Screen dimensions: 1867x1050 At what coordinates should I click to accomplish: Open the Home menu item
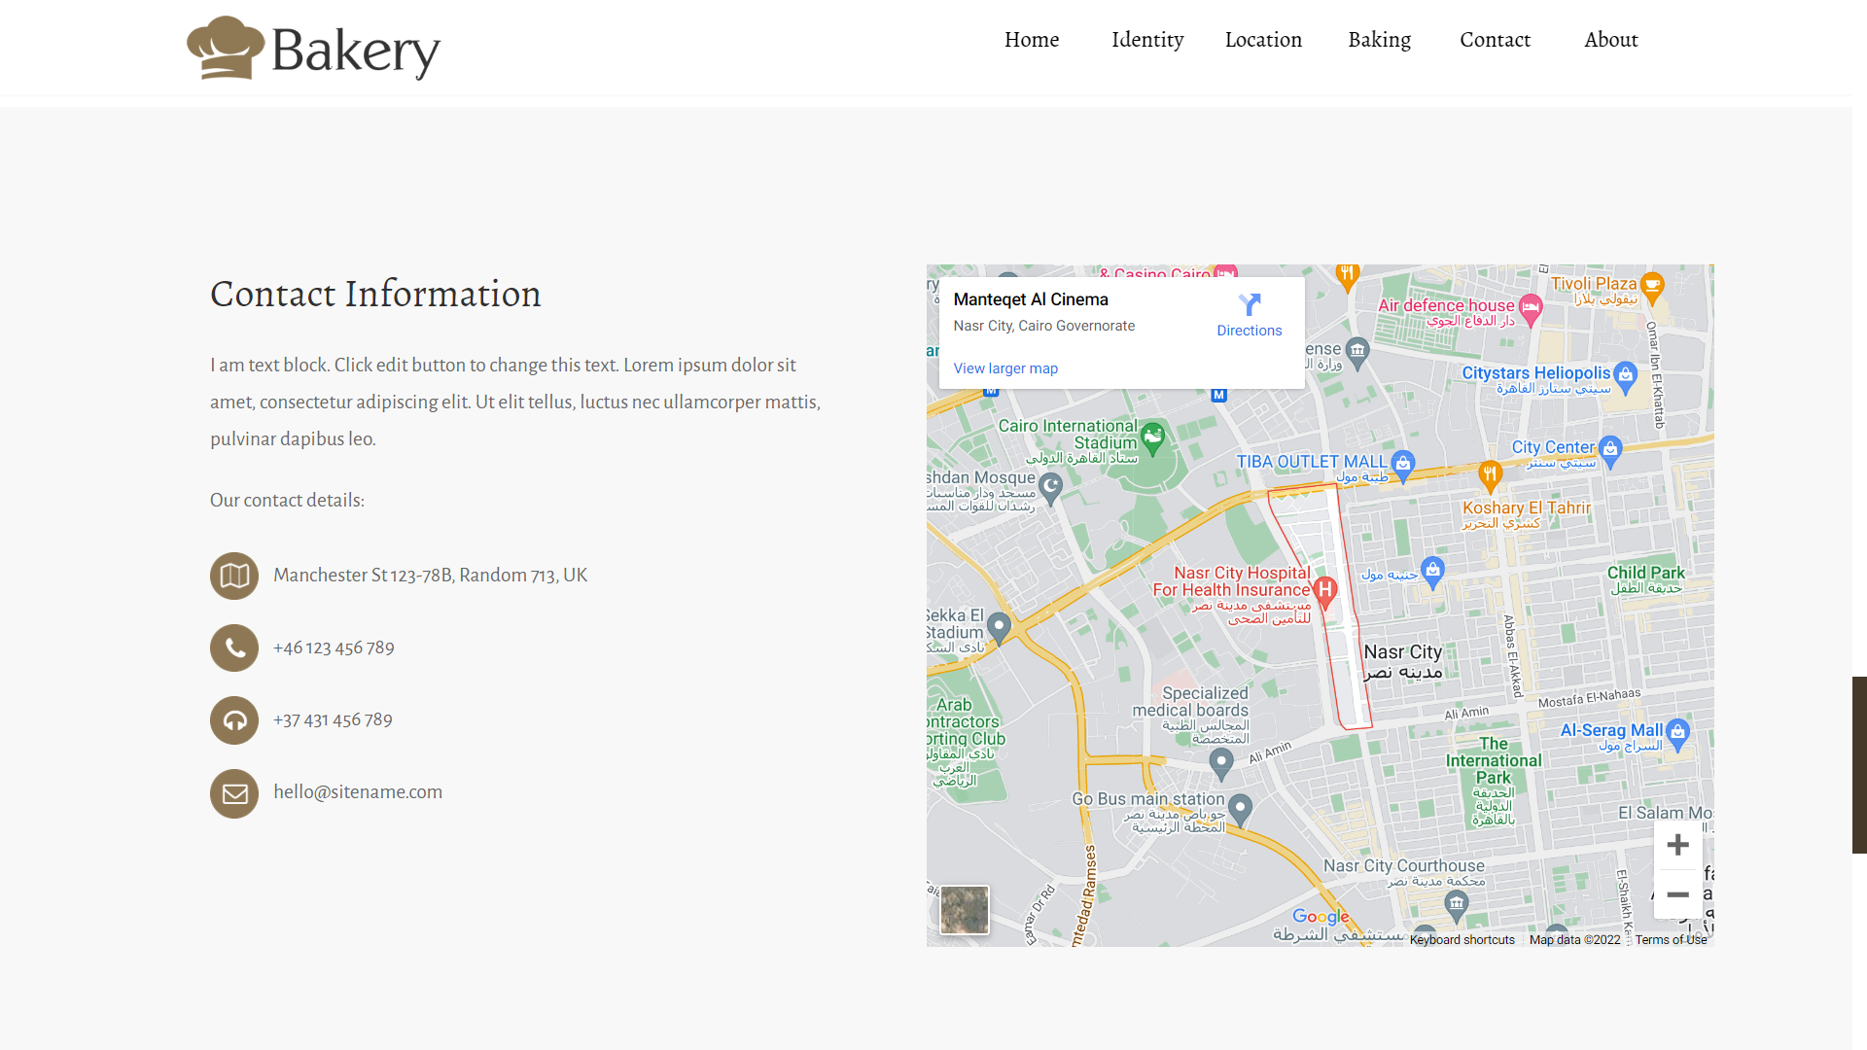click(1032, 40)
